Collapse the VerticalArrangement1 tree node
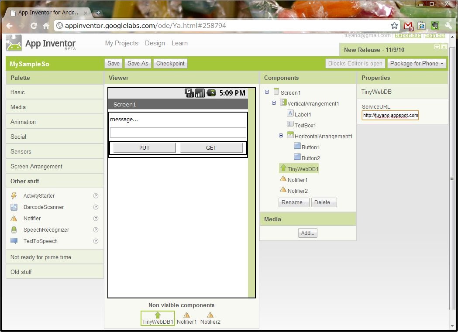This screenshot has width=458, height=332. coord(274,103)
